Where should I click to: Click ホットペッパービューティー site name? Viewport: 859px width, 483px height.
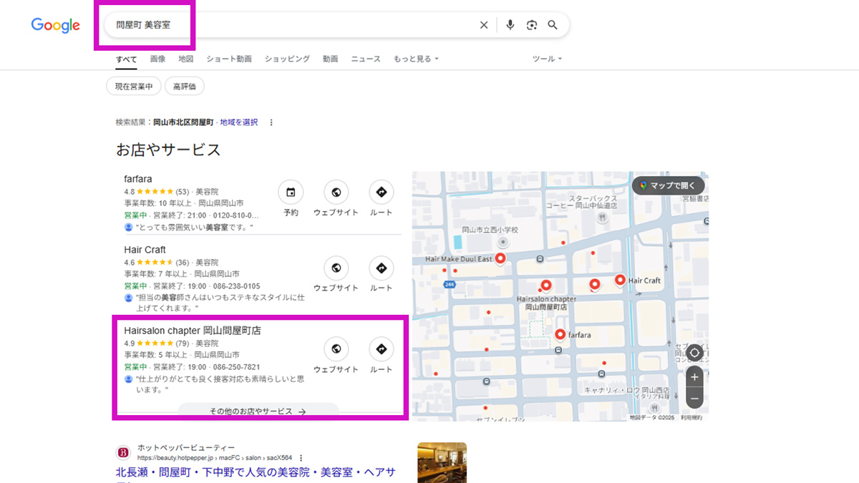coord(186,447)
